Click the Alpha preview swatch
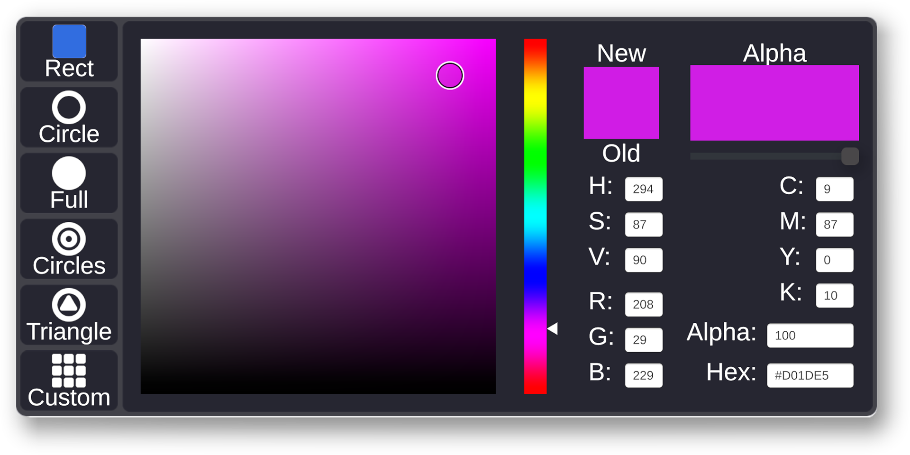 [x=774, y=103]
